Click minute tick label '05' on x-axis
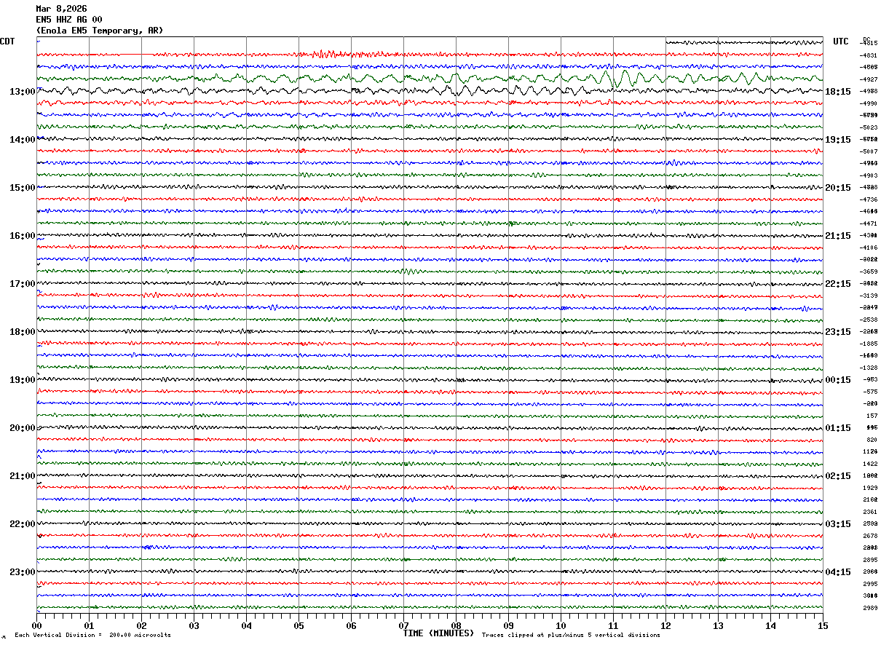 299,625
